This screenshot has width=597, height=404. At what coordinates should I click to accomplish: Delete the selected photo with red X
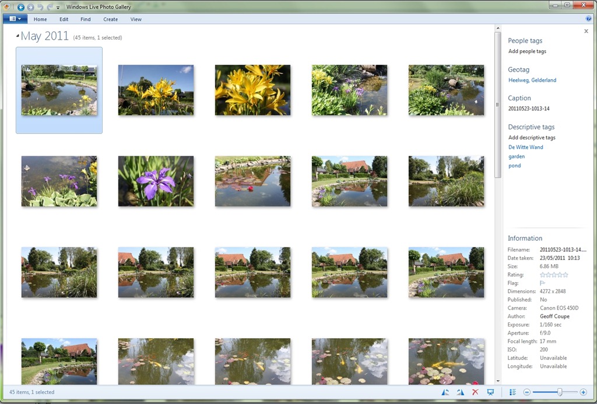point(475,392)
